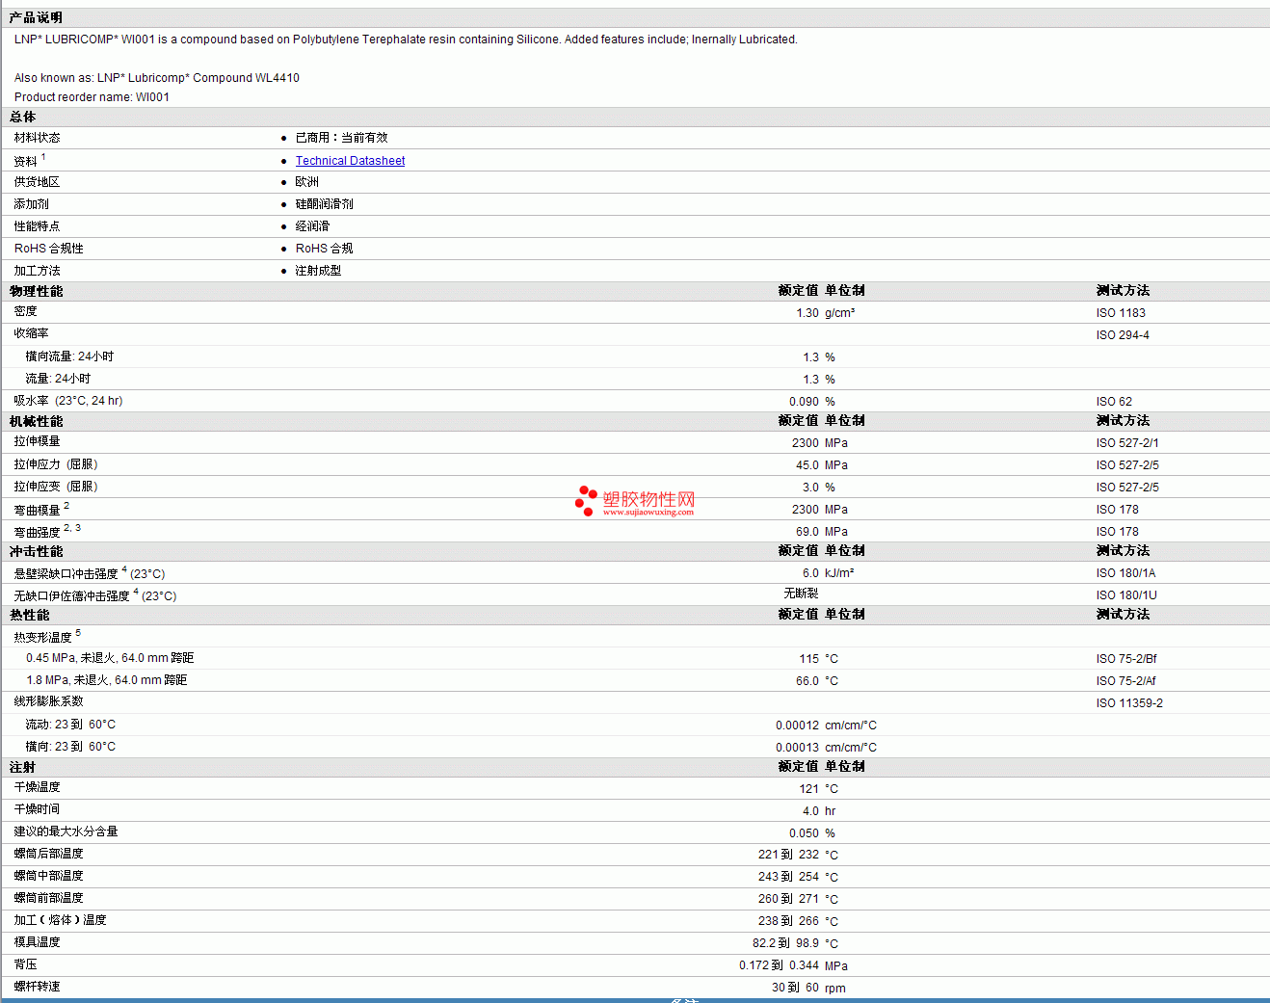The image size is (1270, 1003).
Task: Click the 线形膨胀系数 row label
Action: click(x=48, y=701)
